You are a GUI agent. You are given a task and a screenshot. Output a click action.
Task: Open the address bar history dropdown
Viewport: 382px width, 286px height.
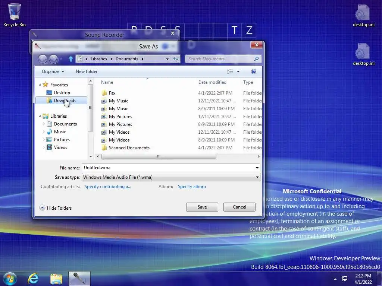point(167,59)
